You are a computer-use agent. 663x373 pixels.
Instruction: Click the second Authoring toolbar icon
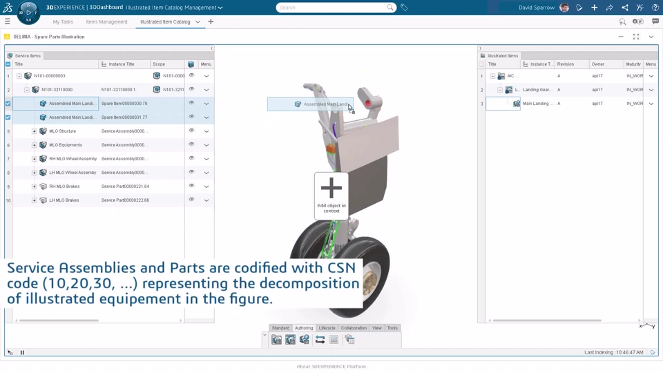[x=290, y=340]
